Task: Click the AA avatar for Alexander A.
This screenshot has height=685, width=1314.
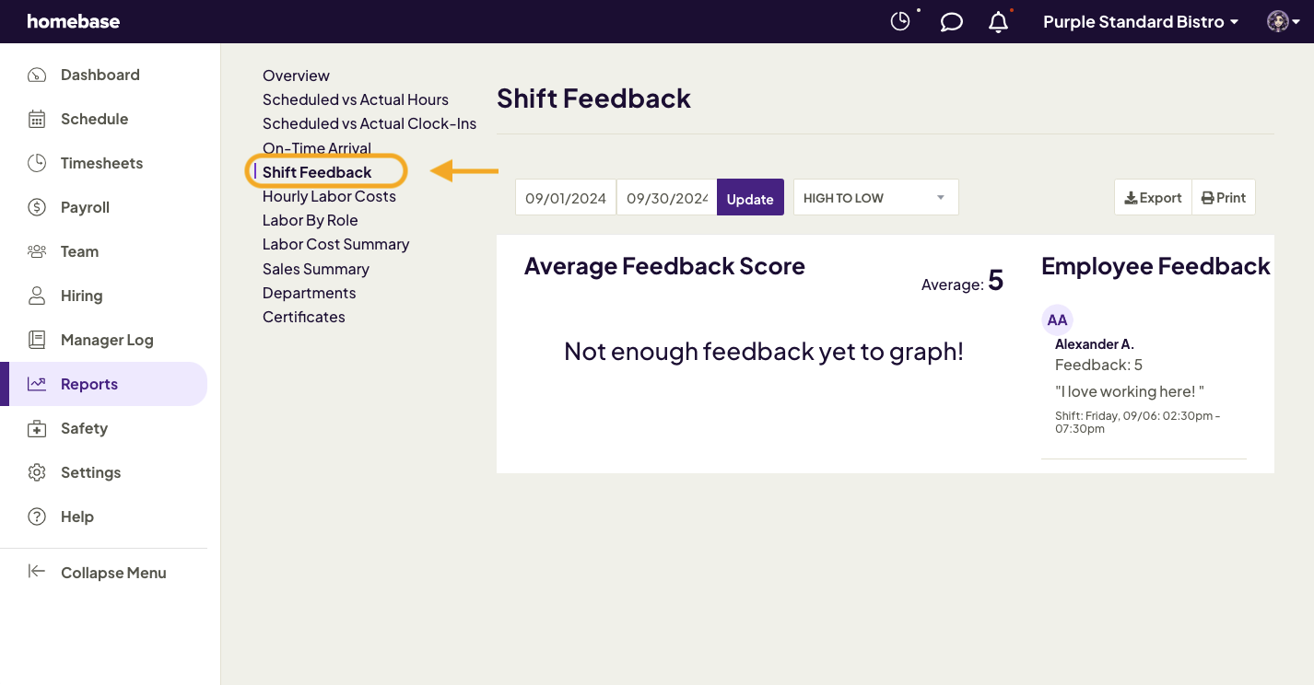Action: (x=1057, y=319)
